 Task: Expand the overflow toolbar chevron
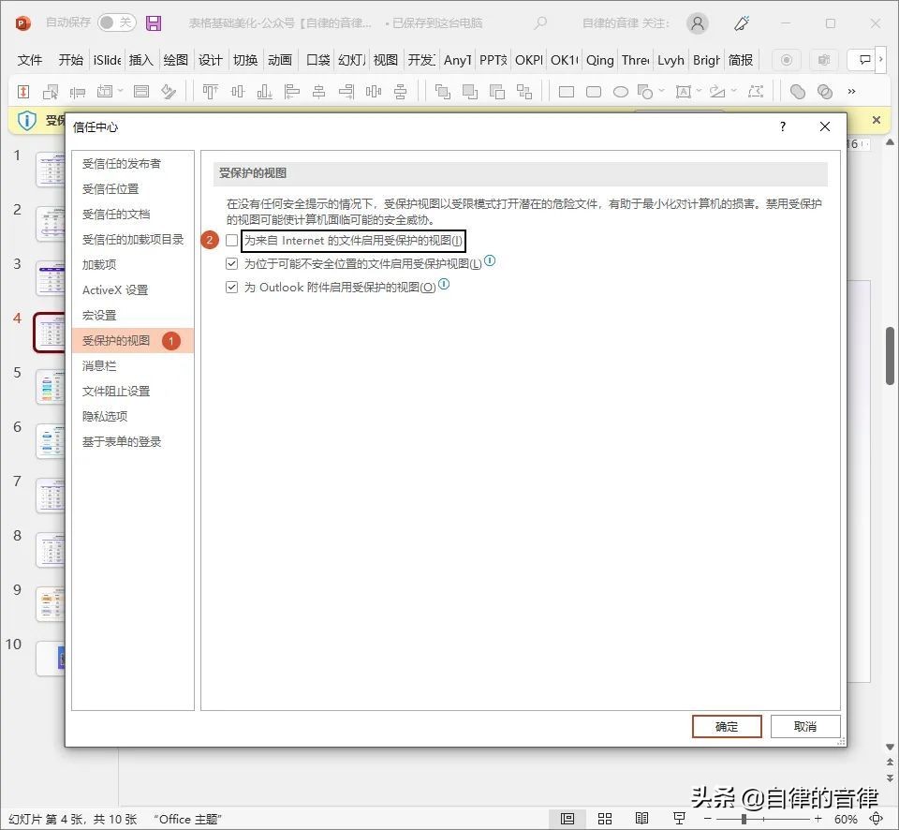coord(852,91)
